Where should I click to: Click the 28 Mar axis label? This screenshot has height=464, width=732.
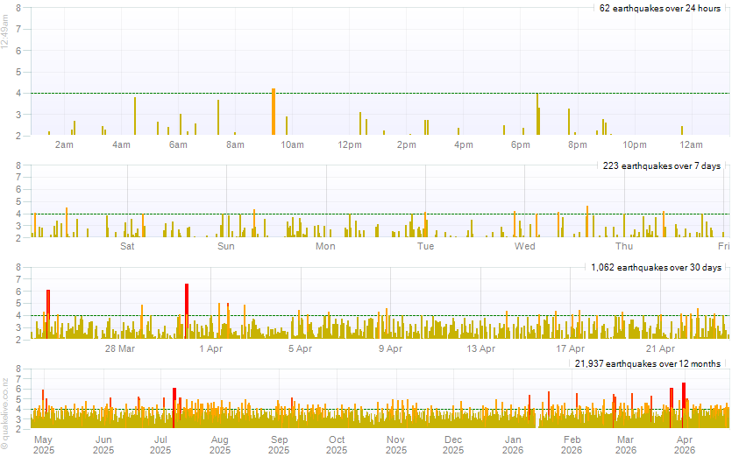[x=119, y=348]
